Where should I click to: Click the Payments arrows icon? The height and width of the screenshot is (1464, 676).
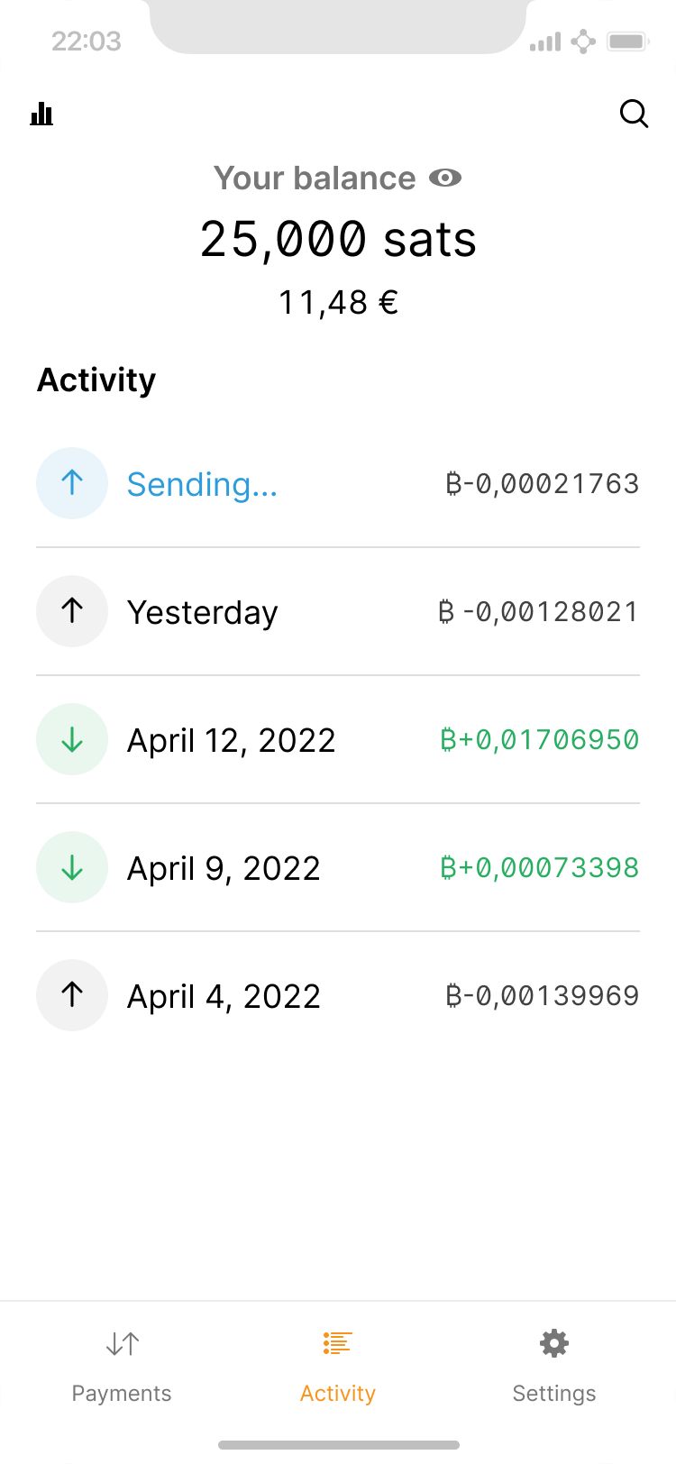pyautogui.click(x=122, y=1344)
